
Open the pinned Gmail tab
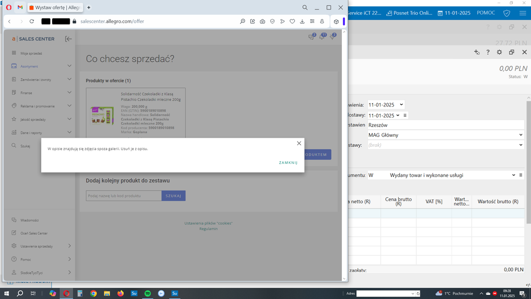coord(20,7)
